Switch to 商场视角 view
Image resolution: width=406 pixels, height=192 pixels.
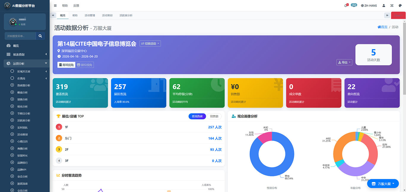[x=66, y=65]
